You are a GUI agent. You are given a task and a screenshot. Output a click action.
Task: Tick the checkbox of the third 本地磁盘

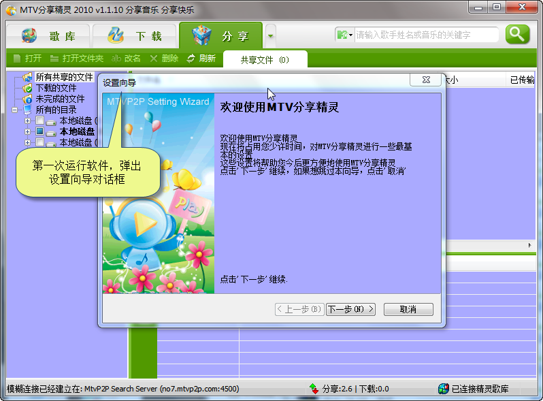coord(40,142)
